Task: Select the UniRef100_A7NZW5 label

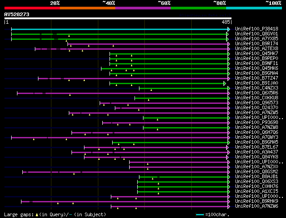Action: click(x=257, y=113)
